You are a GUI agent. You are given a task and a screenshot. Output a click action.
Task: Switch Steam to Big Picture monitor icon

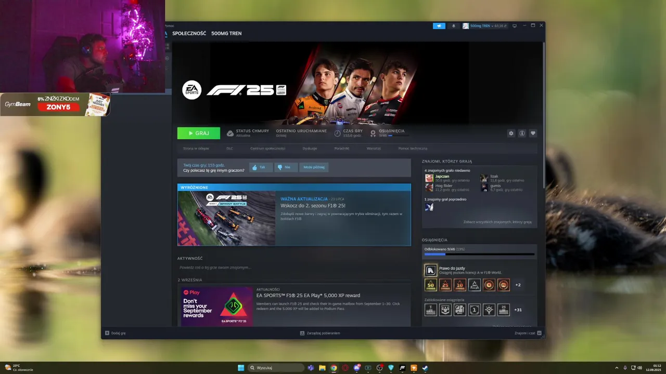[x=515, y=26]
